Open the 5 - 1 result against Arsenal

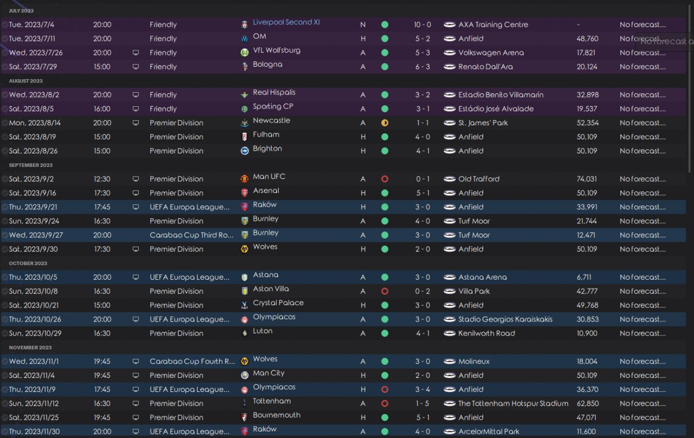click(x=422, y=193)
